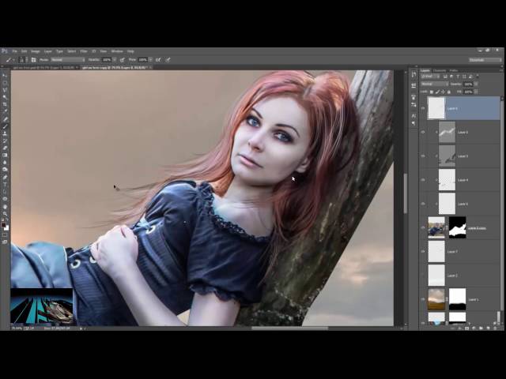Toggle Quick Mask mode below color swatches
Image resolution: width=506 pixels, height=379 pixels.
5,235
